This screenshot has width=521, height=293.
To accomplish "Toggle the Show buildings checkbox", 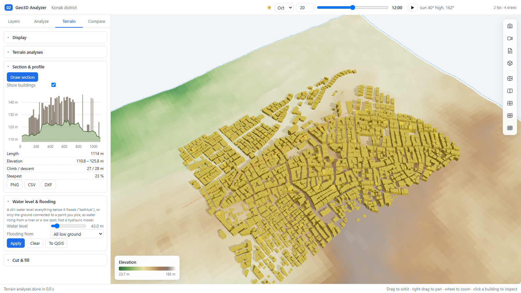I will coord(53,85).
